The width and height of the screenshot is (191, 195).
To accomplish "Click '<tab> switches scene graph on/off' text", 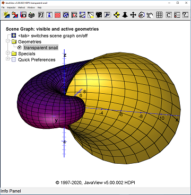I will pyautogui.click(x=53, y=36).
